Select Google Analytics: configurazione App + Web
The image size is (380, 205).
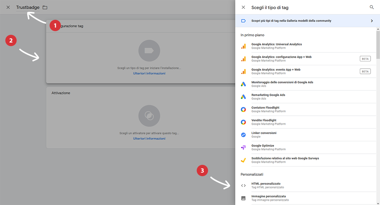click(x=308, y=59)
